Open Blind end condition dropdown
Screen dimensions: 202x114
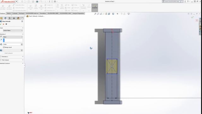13,37
